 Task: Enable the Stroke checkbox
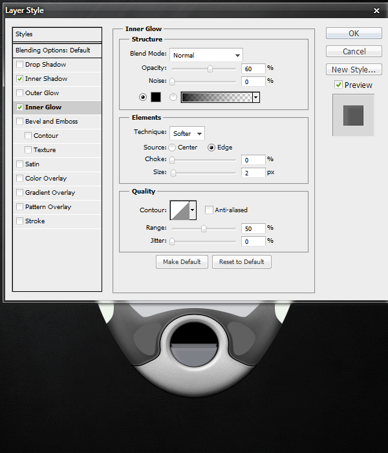pos(19,221)
